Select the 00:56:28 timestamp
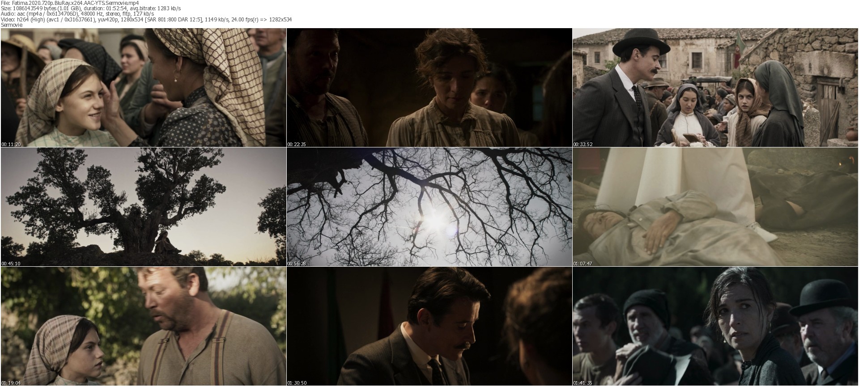Viewport: 859px width, 386px height. point(296,264)
